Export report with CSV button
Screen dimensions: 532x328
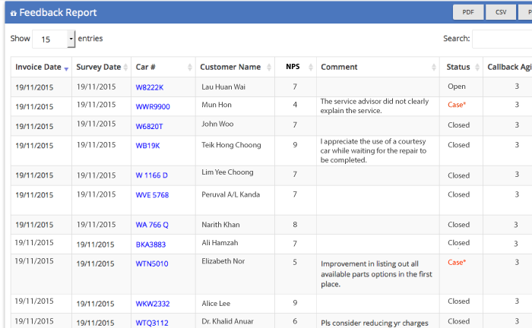(501, 12)
